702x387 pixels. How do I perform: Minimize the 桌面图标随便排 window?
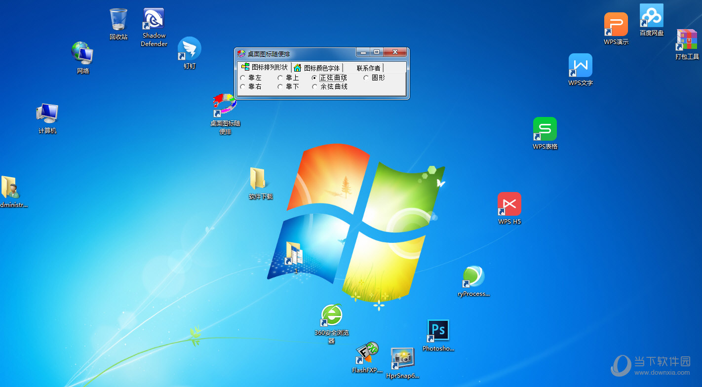pyautogui.click(x=363, y=52)
